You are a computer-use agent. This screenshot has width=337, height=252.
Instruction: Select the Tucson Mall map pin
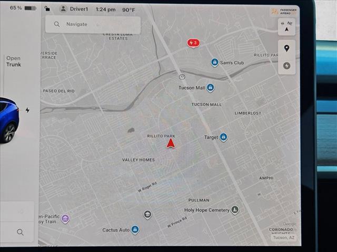[210, 88]
